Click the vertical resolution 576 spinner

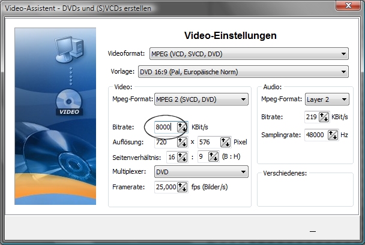coord(226,143)
